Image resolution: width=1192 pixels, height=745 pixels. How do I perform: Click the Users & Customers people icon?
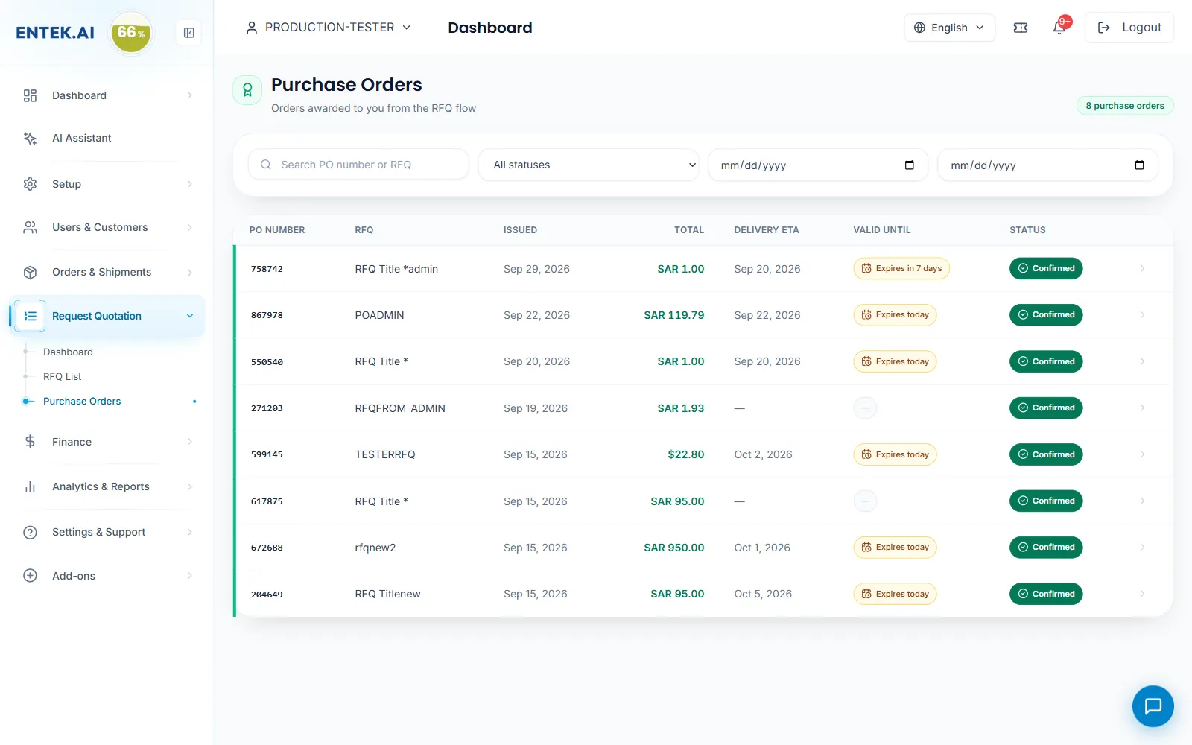click(30, 227)
